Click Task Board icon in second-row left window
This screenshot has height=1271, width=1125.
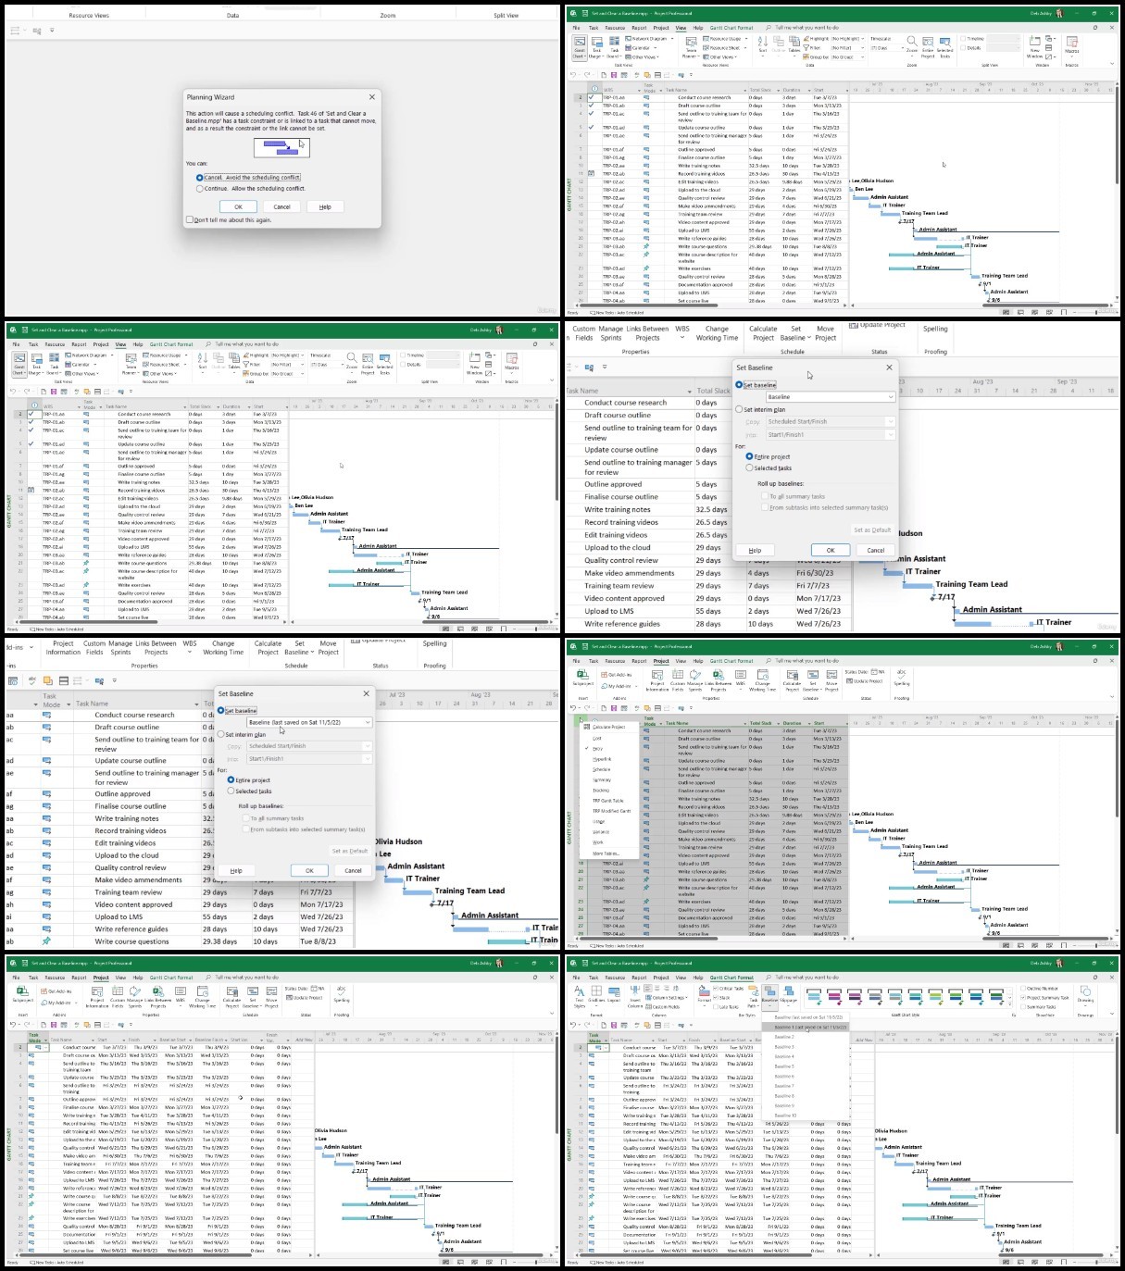pyautogui.click(x=55, y=363)
